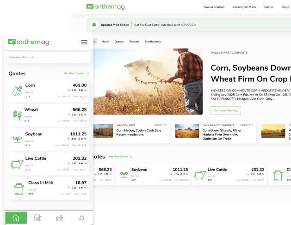Select the Live Cattle 202.32 price in mobile quotes

pyautogui.click(x=80, y=158)
